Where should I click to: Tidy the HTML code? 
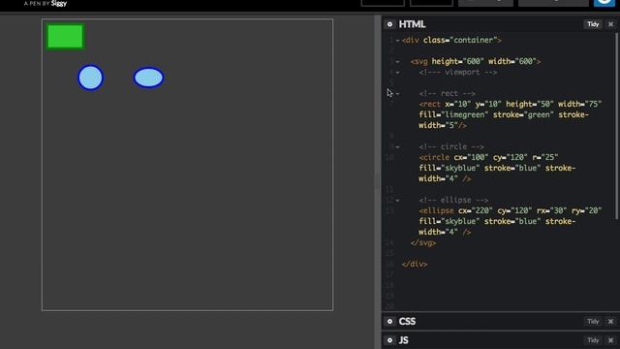(593, 24)
